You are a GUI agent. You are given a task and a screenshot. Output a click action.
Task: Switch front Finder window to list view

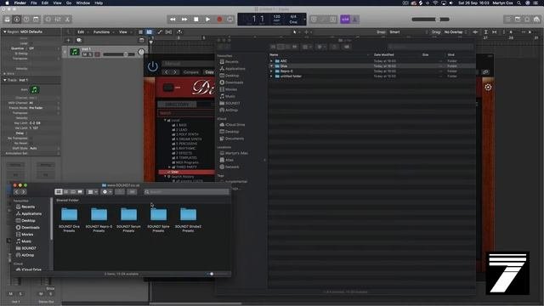pyautogui.click(x=65, y=192)
